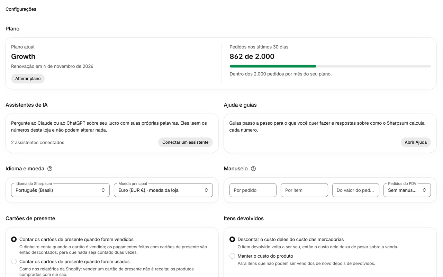Click the Assistentes de IA heading
The height and width of the screenshot is (277, 443).
27,105
